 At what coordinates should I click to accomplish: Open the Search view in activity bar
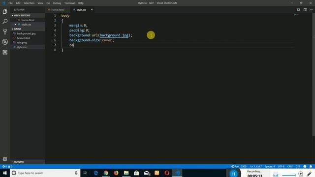(5, 21)
